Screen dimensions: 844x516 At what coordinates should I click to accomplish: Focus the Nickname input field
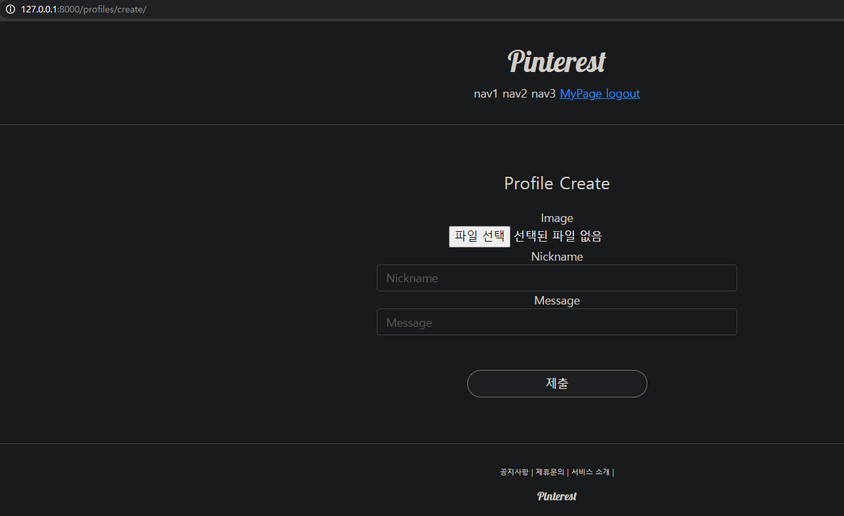556,278
